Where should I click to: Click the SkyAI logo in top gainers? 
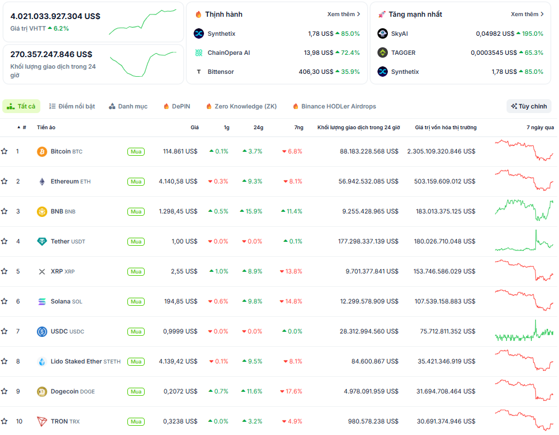[x=383, y=34]
